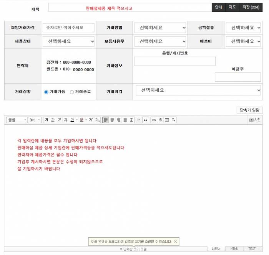Apply superscript formatting
Viewport: 269px width, 255px height.
point(91,120)
